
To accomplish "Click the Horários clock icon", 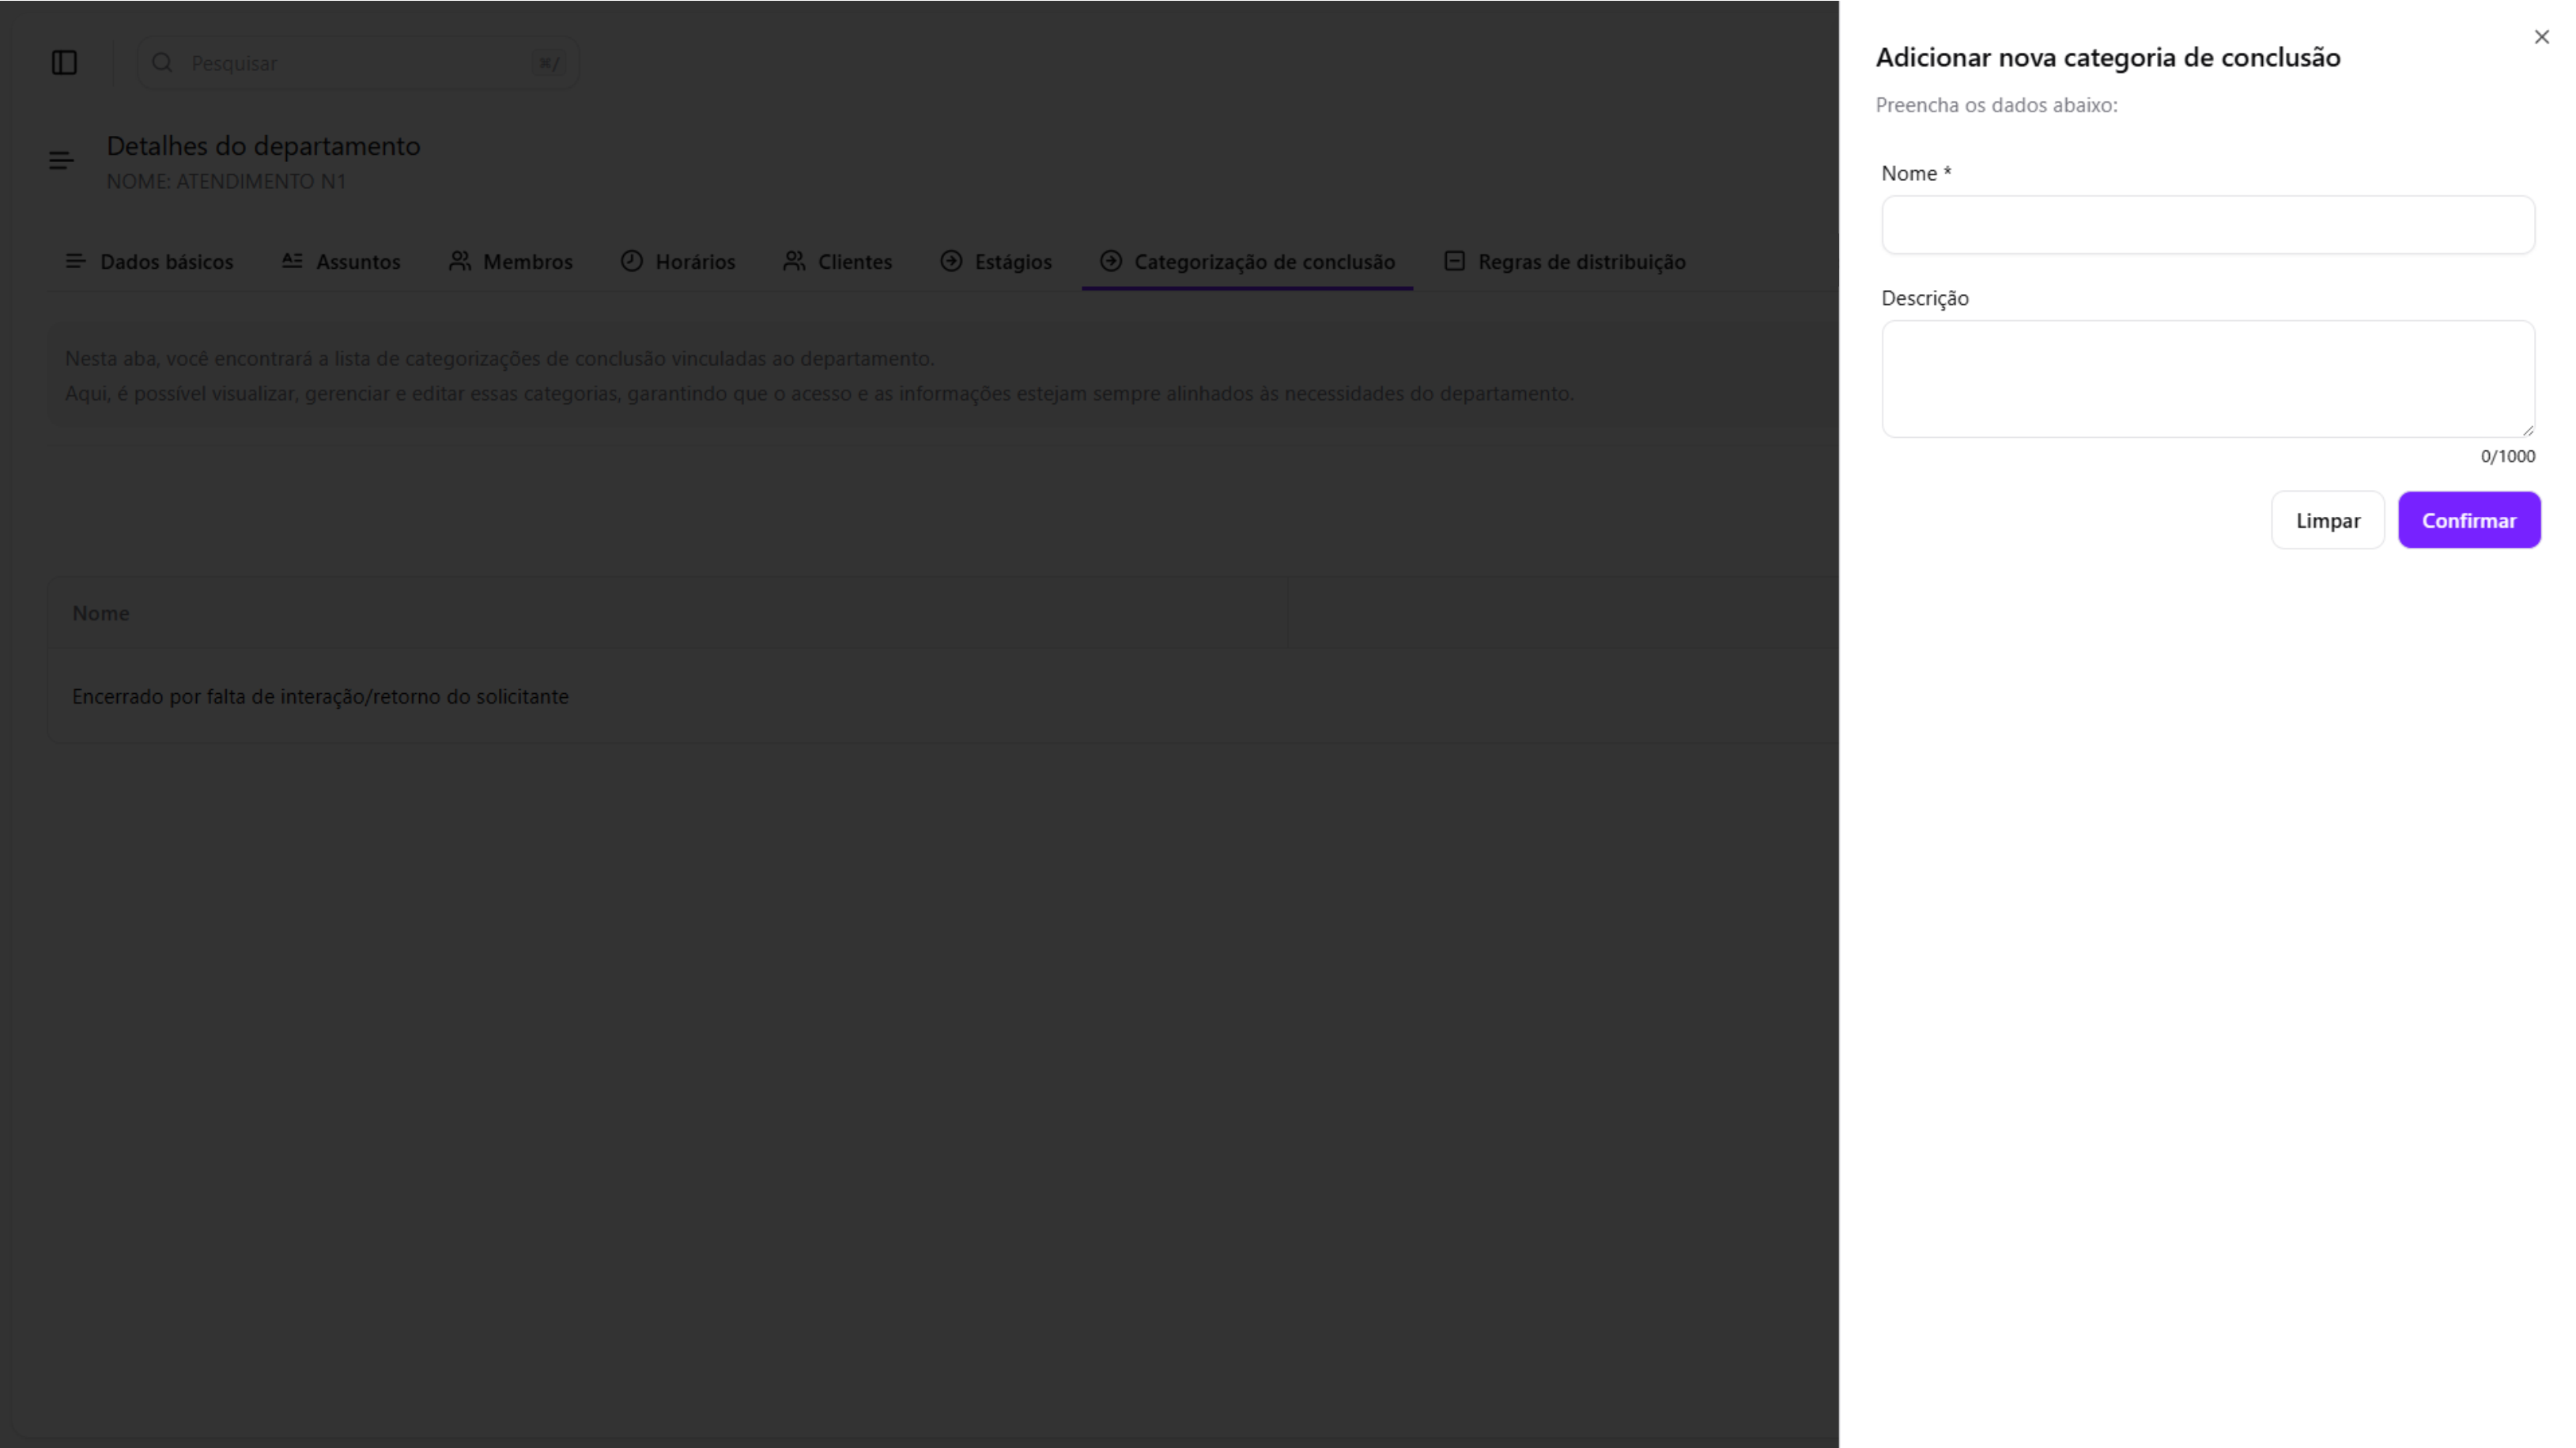I will coord(631,261).
